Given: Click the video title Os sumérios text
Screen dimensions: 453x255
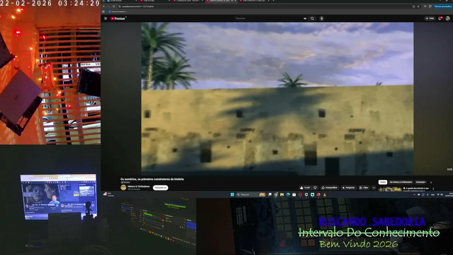Looking at the screenshot, I should (152, 179).
